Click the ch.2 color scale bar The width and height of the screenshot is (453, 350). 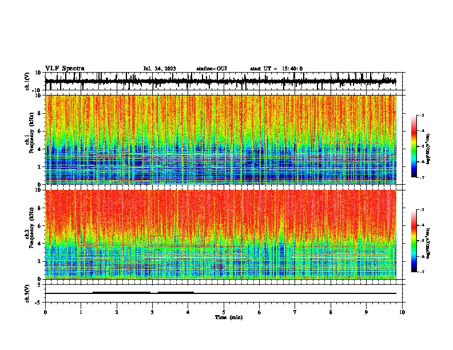tap(414, 241)
